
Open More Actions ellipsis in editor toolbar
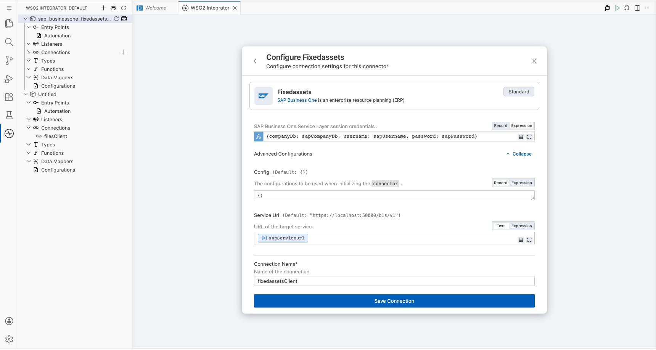tap(647, 8)
